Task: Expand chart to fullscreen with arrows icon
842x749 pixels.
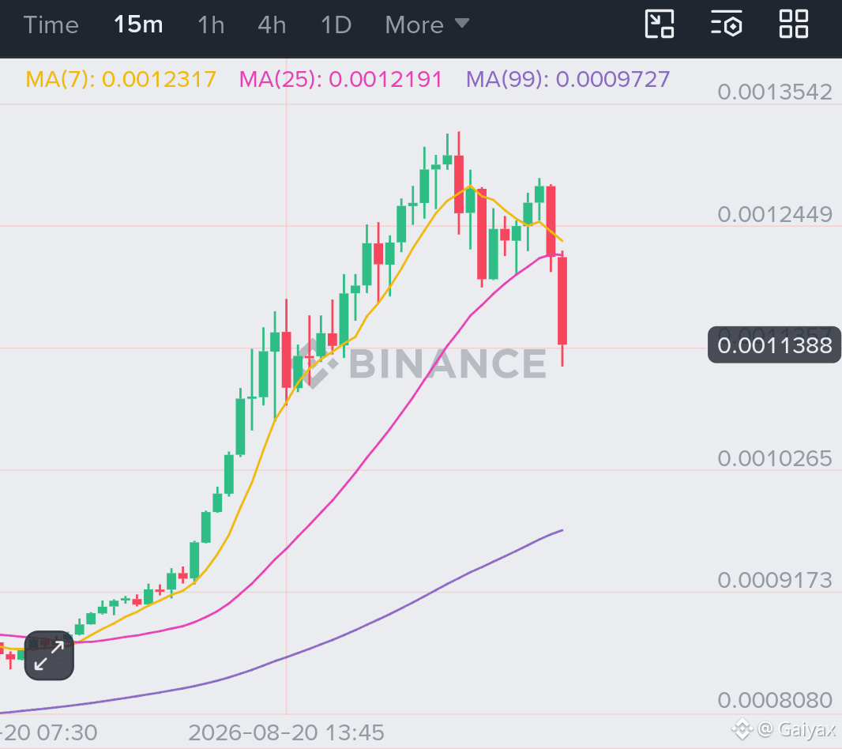Action: pos(49,656)
